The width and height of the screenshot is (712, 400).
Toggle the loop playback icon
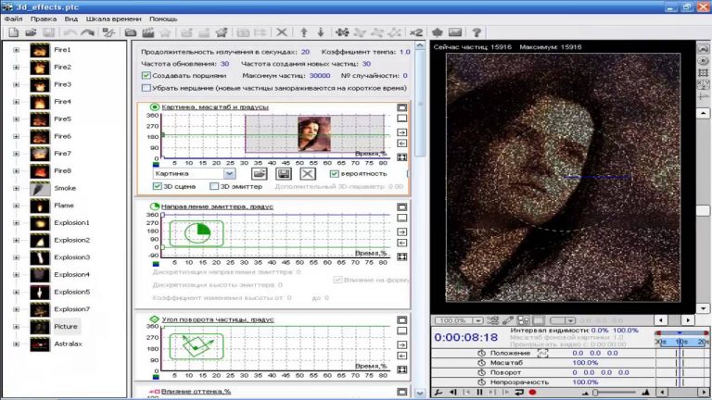(518, 392)
